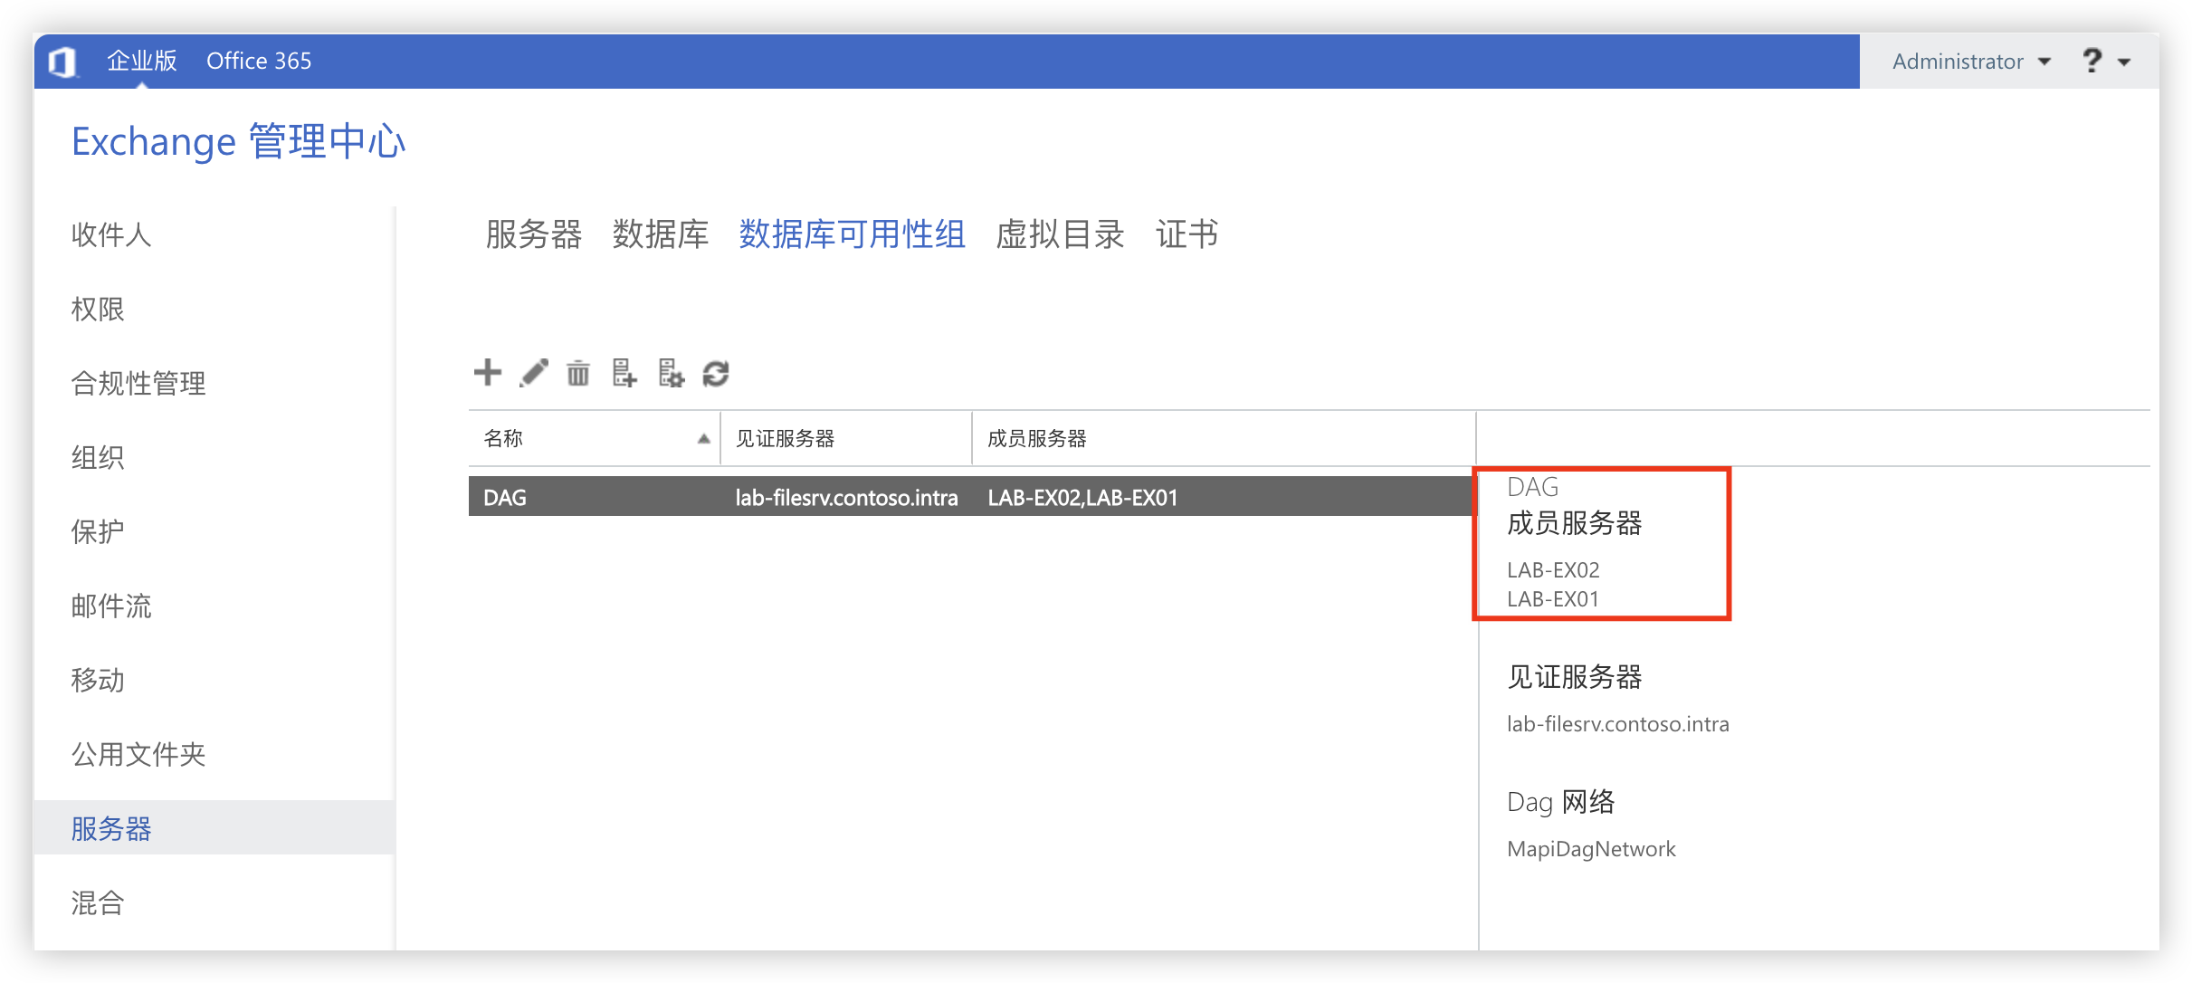Screen dimensions: 2192x983
Task: Navigate to 邮件流 section
Action: point(111,606)
